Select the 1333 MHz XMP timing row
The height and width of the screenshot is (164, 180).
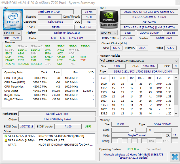(x=136, y=92)
